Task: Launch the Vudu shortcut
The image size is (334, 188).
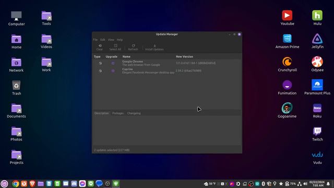Action: pyautogui.click(x=317, y=158)
